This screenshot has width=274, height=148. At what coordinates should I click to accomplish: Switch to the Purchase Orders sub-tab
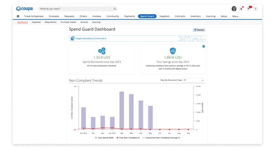(x=68, y=22)
